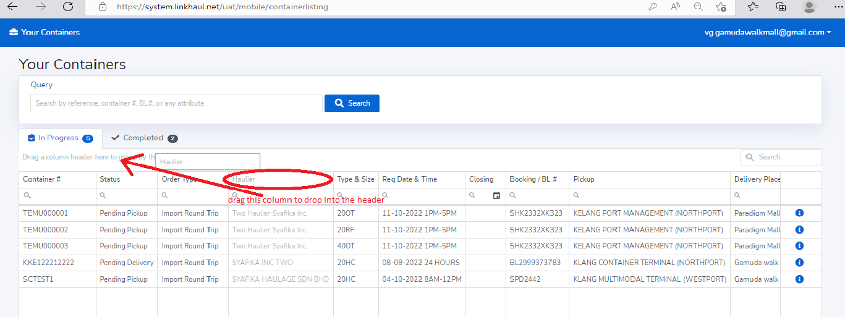Click info icon for KKE122212222 row

click(799, 263)
